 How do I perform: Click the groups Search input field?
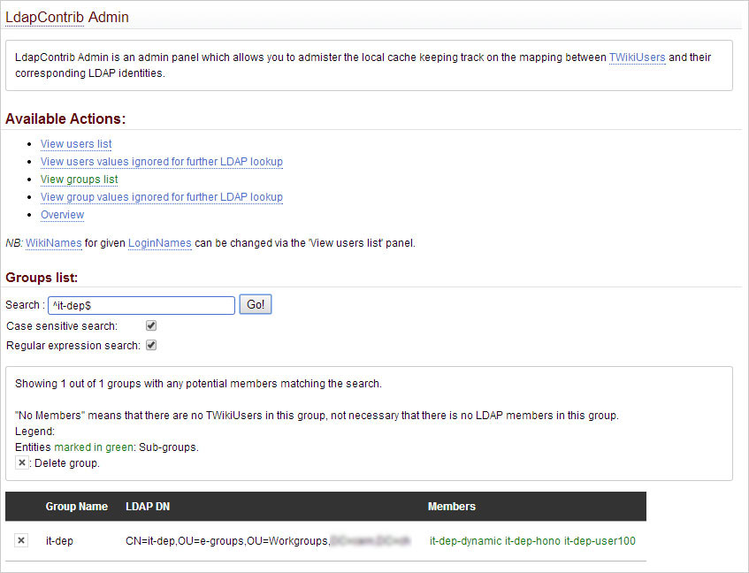coord(140,305)
